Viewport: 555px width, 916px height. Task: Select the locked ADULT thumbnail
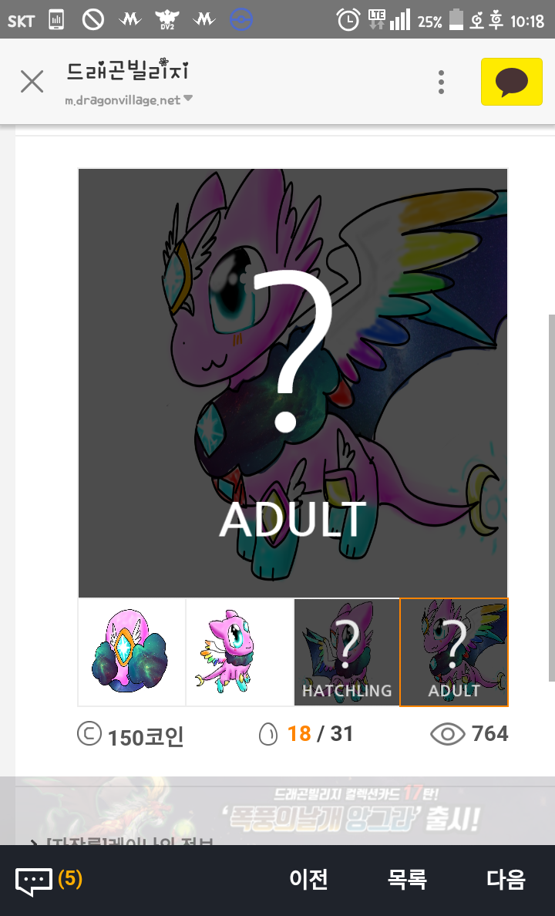[454, 652]
